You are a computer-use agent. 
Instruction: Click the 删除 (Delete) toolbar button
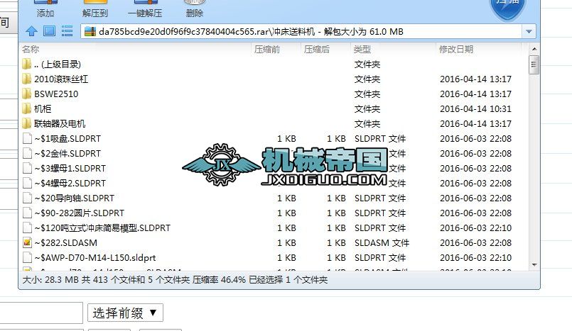pos(195,9)
